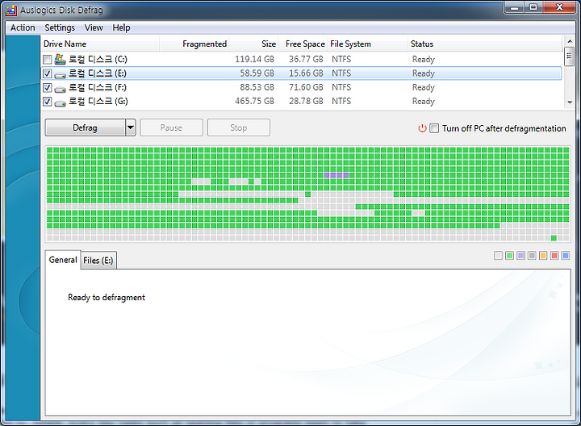Click the Ready to defragment text

[107, 298]
